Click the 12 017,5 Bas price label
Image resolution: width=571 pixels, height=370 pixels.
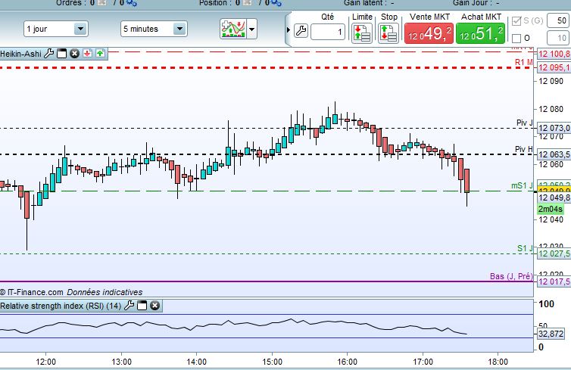click(x=554, y=281)
